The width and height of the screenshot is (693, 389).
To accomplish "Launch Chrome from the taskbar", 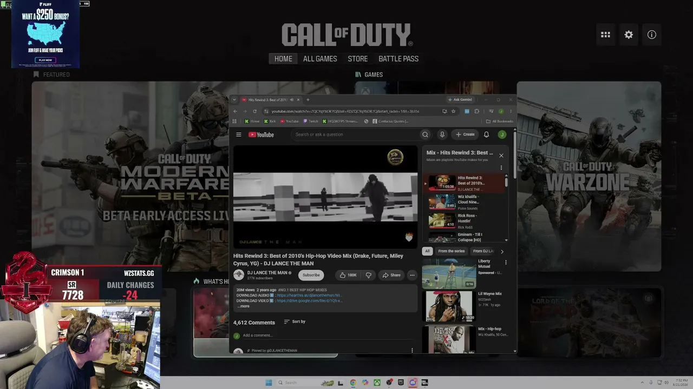I will [x=353, y=383].
